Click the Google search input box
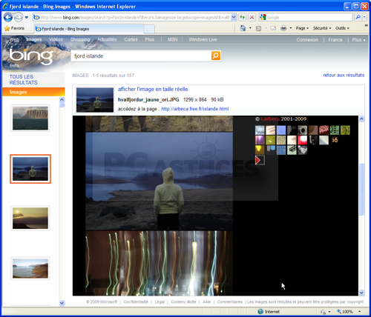 pos(309,17)
